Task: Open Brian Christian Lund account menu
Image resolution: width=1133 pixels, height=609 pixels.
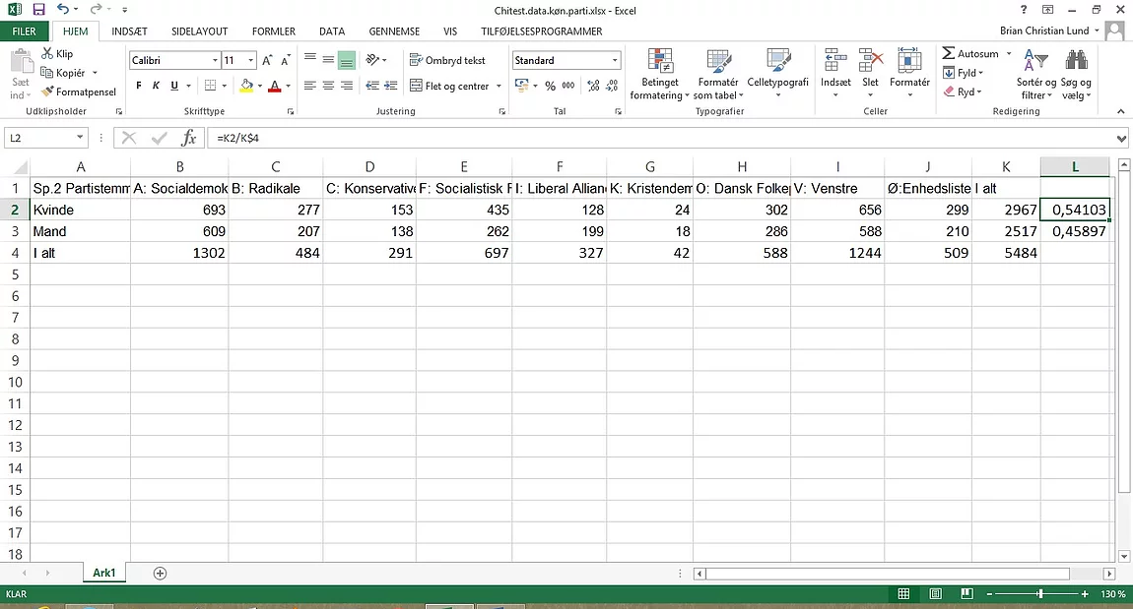Action: 1049,30
